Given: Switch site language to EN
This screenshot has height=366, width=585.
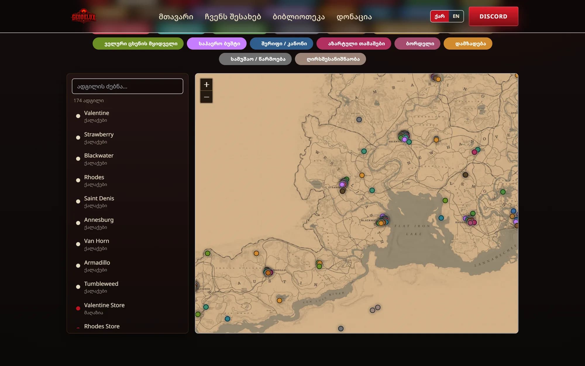Looking at the screenshot, I should [x=456, y=16].
